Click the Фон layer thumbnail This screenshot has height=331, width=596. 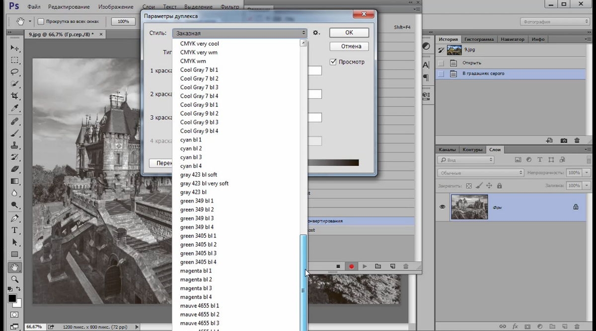[469, 207]
